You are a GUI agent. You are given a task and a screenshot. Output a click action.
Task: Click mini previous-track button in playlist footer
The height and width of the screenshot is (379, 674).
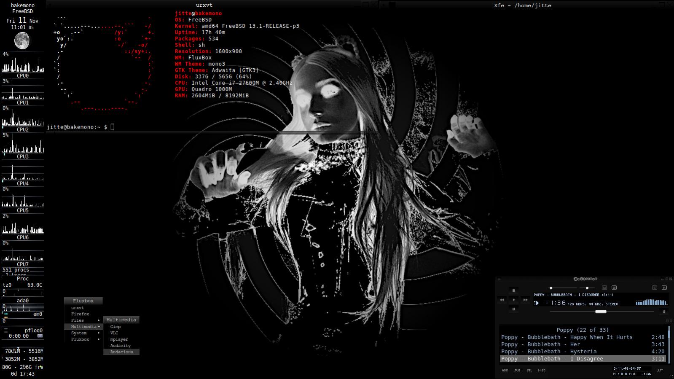[615, 374]
